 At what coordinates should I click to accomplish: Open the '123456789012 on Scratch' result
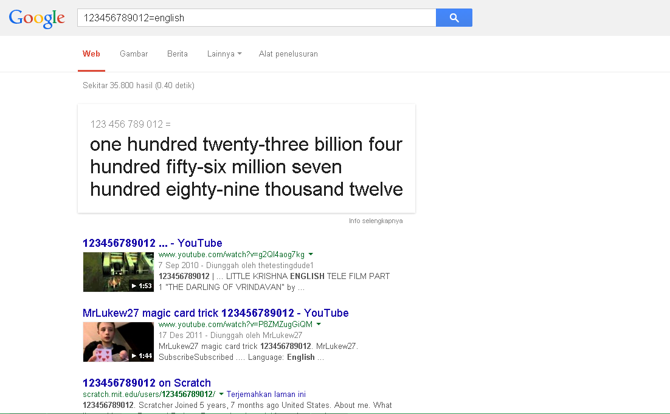click(x=147, y=383)
